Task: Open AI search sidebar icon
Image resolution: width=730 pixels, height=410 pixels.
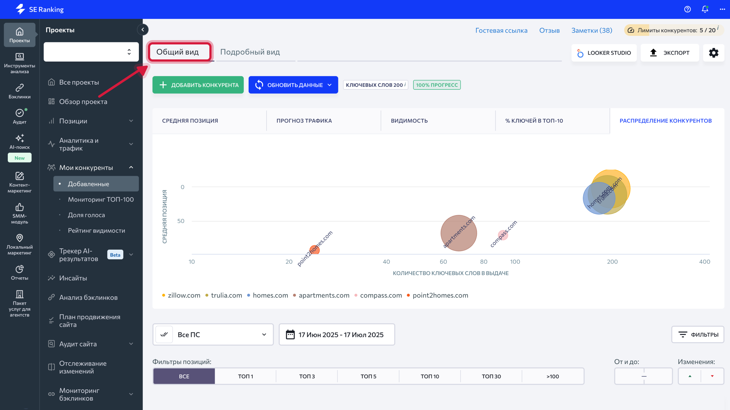Action: [x=20, y=141]
